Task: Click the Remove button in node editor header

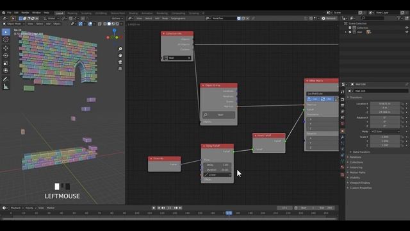Action: click(x=329, y=19)
